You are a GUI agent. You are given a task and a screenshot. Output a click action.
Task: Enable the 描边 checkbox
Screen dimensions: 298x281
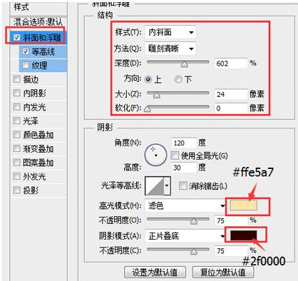(x=16, y=79)
